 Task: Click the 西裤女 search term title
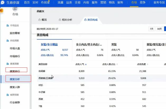[40, 11]
